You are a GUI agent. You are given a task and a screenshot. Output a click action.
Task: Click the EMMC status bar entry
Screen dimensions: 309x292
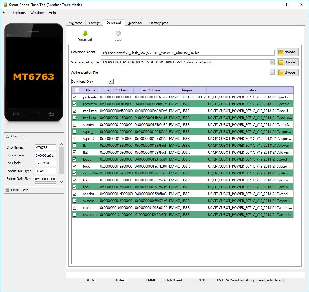click(151, 280)
